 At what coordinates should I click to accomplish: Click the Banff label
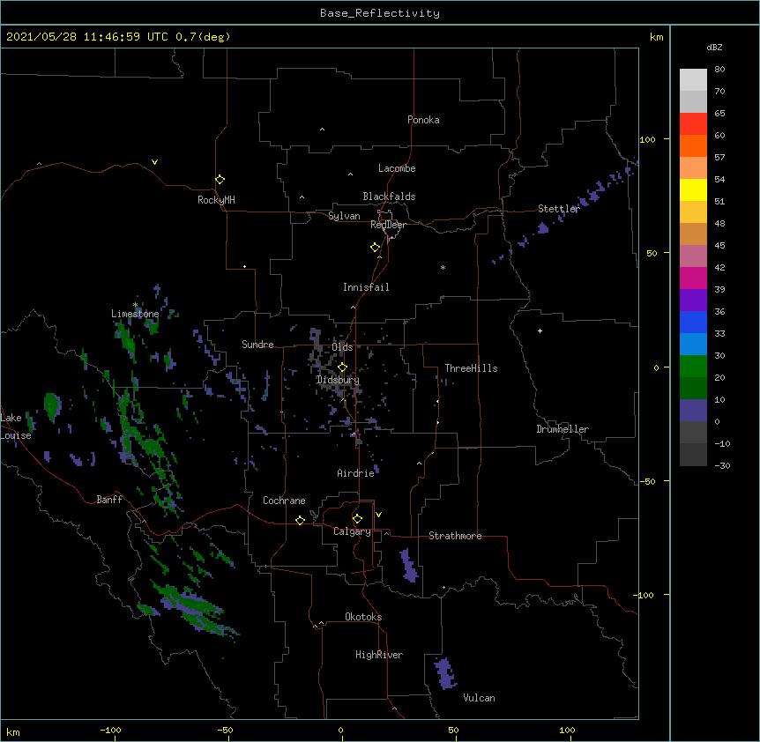(109, 500)
